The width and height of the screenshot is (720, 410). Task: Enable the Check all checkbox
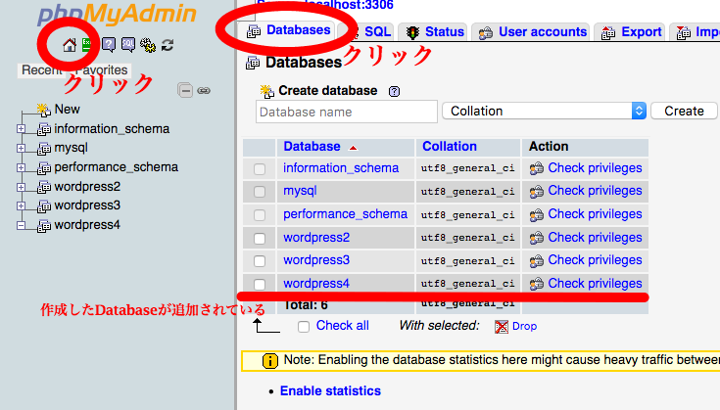(304, 327)
